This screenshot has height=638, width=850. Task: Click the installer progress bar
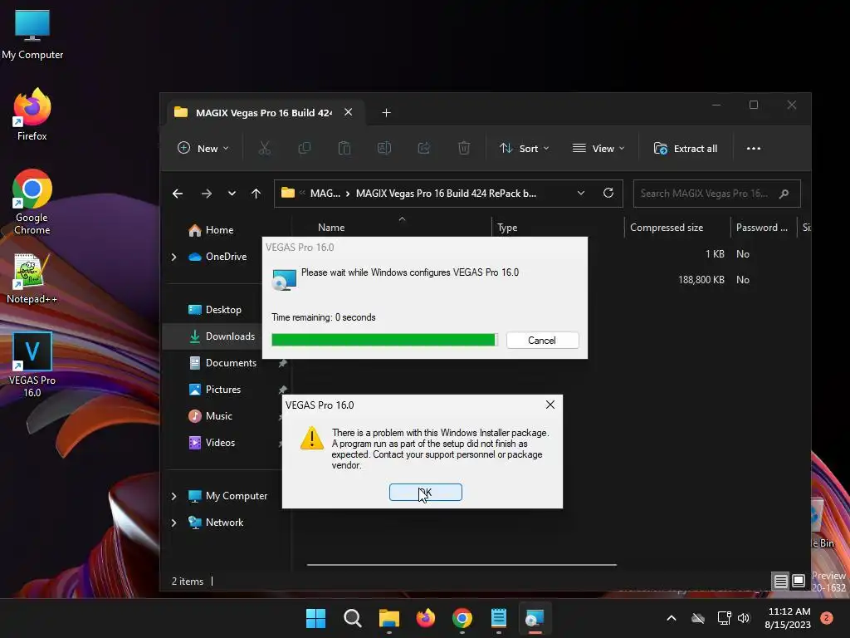pyautogui.click(x=384, y=340)
